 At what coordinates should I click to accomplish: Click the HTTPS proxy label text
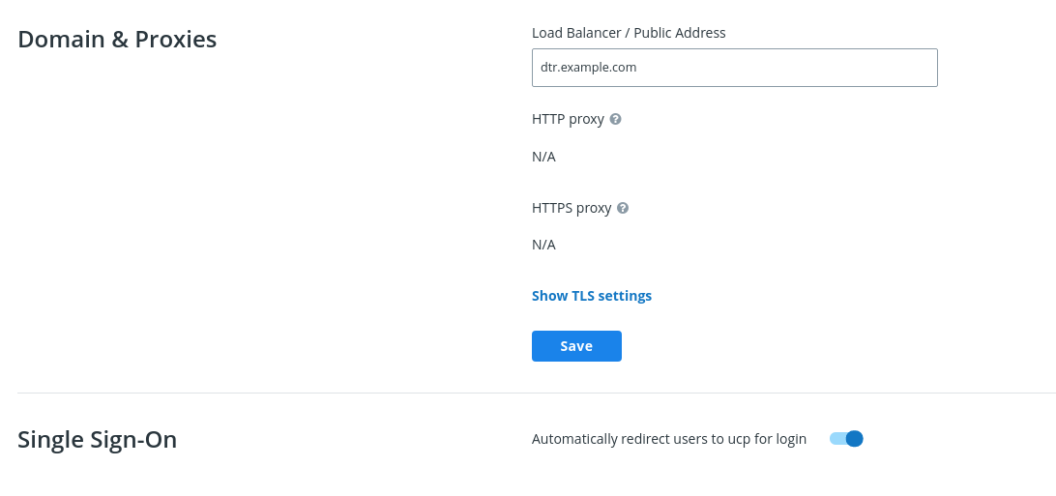click(572, 208)
